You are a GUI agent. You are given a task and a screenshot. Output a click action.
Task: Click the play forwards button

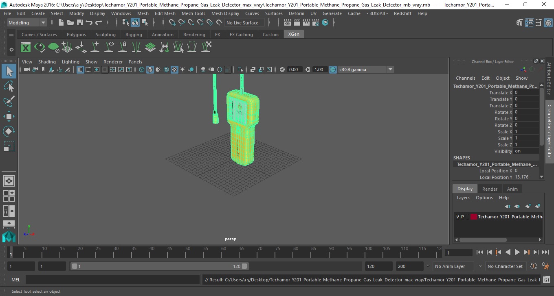click(x=517, y=252)
